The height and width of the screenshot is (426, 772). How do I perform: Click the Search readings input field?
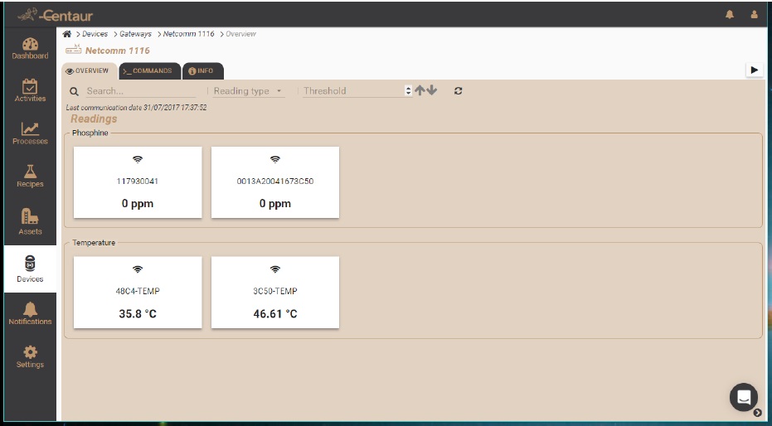point(141,91)
